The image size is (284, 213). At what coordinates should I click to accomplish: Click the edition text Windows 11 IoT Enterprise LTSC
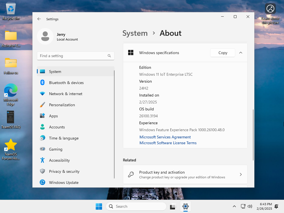[166, 74]
